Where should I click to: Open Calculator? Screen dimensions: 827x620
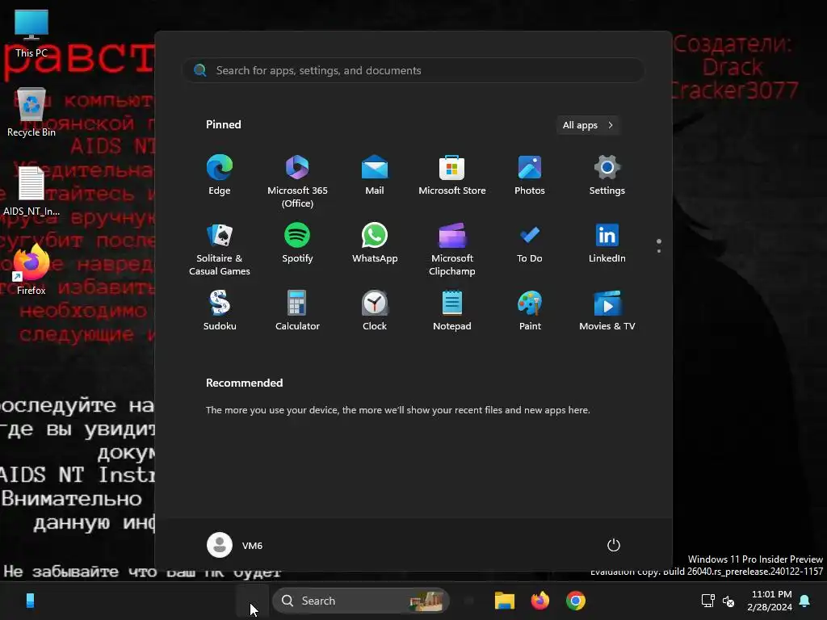tap(297, 311)
